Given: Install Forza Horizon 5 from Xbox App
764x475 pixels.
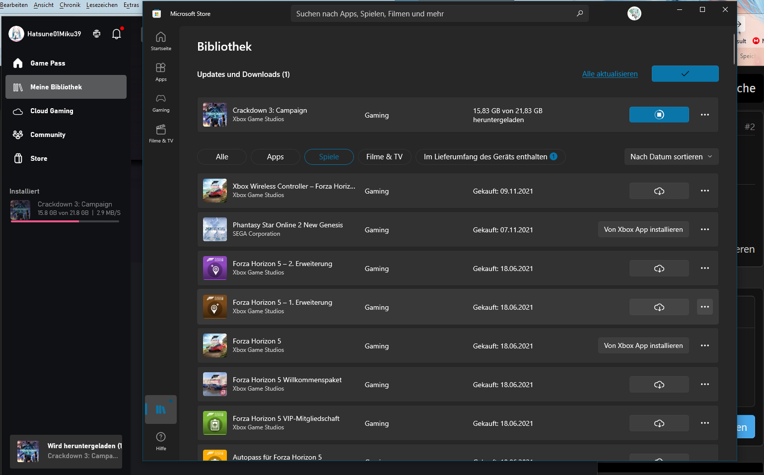Looking at the screenshot, I should click(x=643, y=346).
